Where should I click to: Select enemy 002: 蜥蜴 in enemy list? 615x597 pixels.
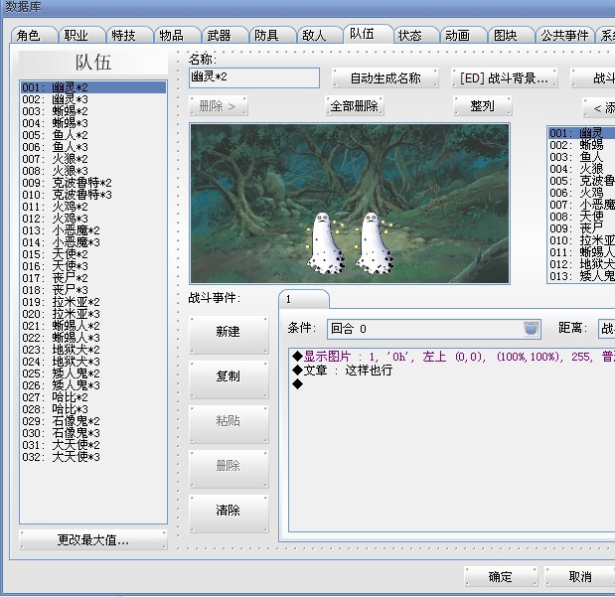click(581, 145)
